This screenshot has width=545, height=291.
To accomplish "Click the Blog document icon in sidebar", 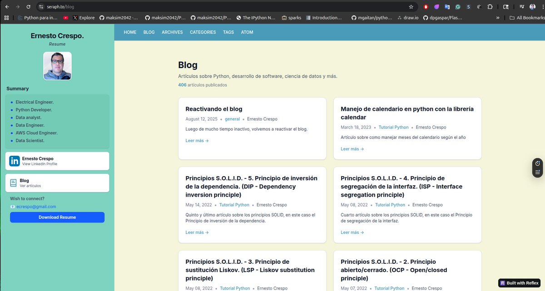I will [x=14, y=183].
